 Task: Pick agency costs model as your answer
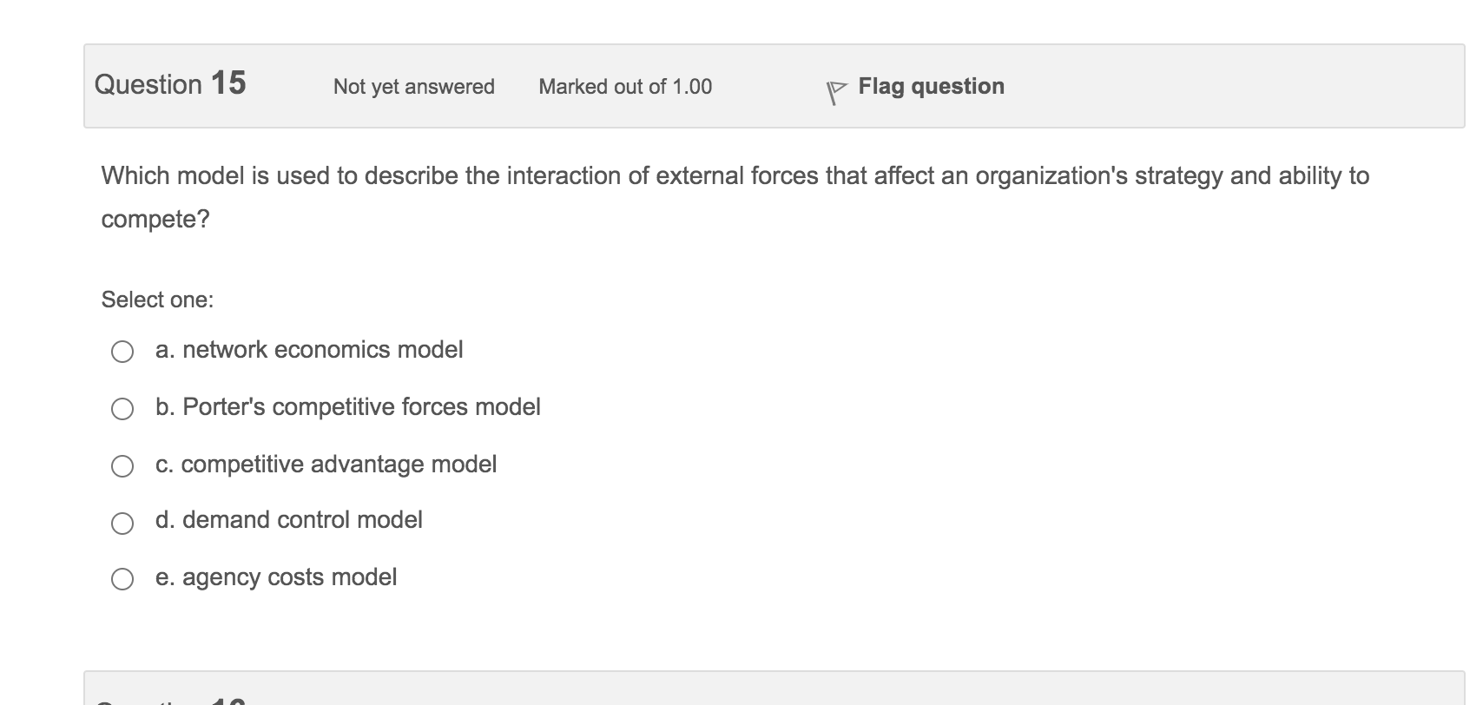[x=122, y=577]
